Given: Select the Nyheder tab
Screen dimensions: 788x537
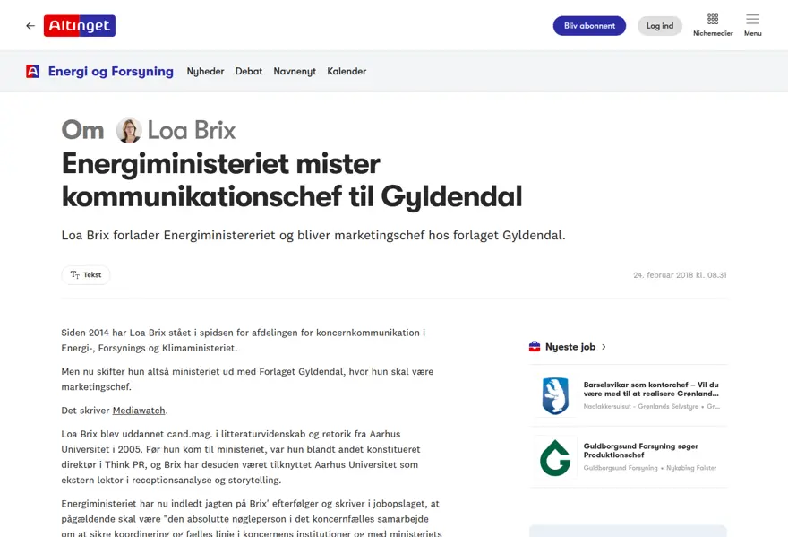Looking at the screenshot, I should coord(205,71).
